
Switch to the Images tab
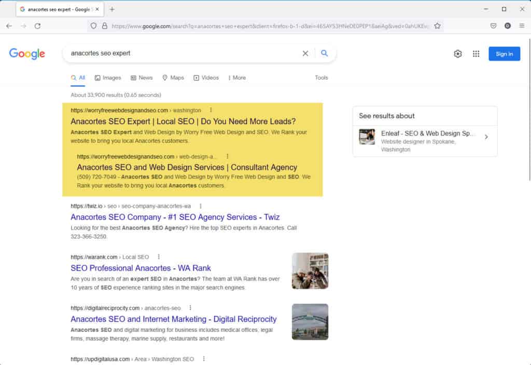pos(108,78)
